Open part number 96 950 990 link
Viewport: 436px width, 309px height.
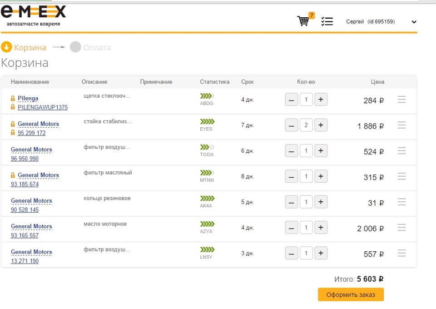click(x=25, y=159)
